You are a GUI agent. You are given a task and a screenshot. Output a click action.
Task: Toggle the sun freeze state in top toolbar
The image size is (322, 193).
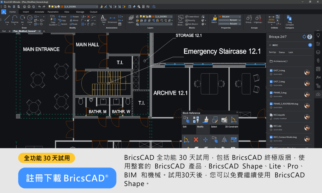tap(52, 6)
